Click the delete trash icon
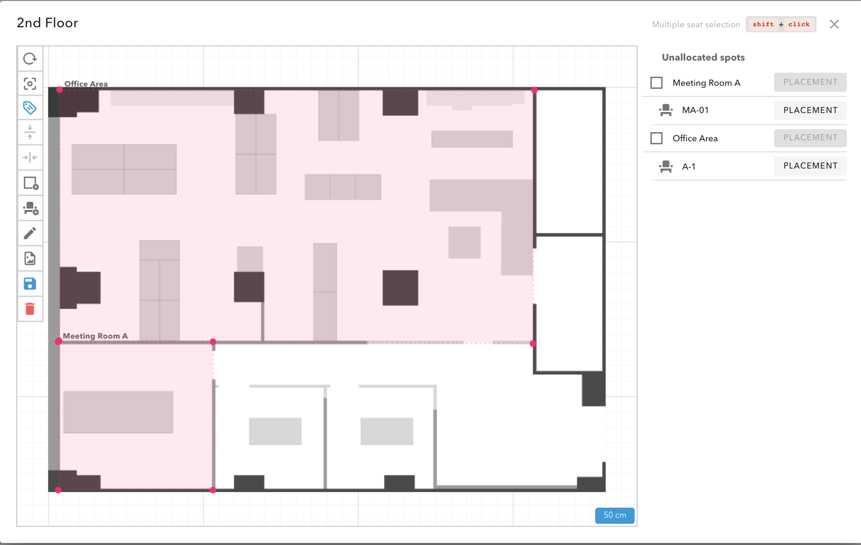Image resolution: width=861 pixels, height=545 pixels. click(30, 309)
